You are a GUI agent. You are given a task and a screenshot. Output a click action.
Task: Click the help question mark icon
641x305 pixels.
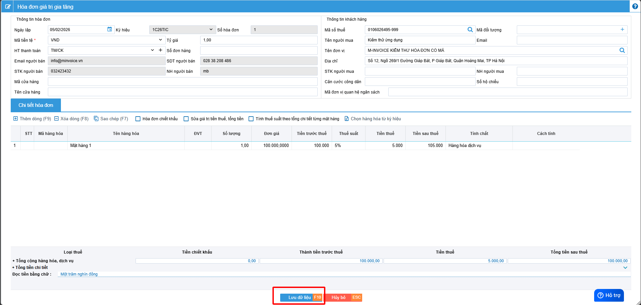click(635, 6)
